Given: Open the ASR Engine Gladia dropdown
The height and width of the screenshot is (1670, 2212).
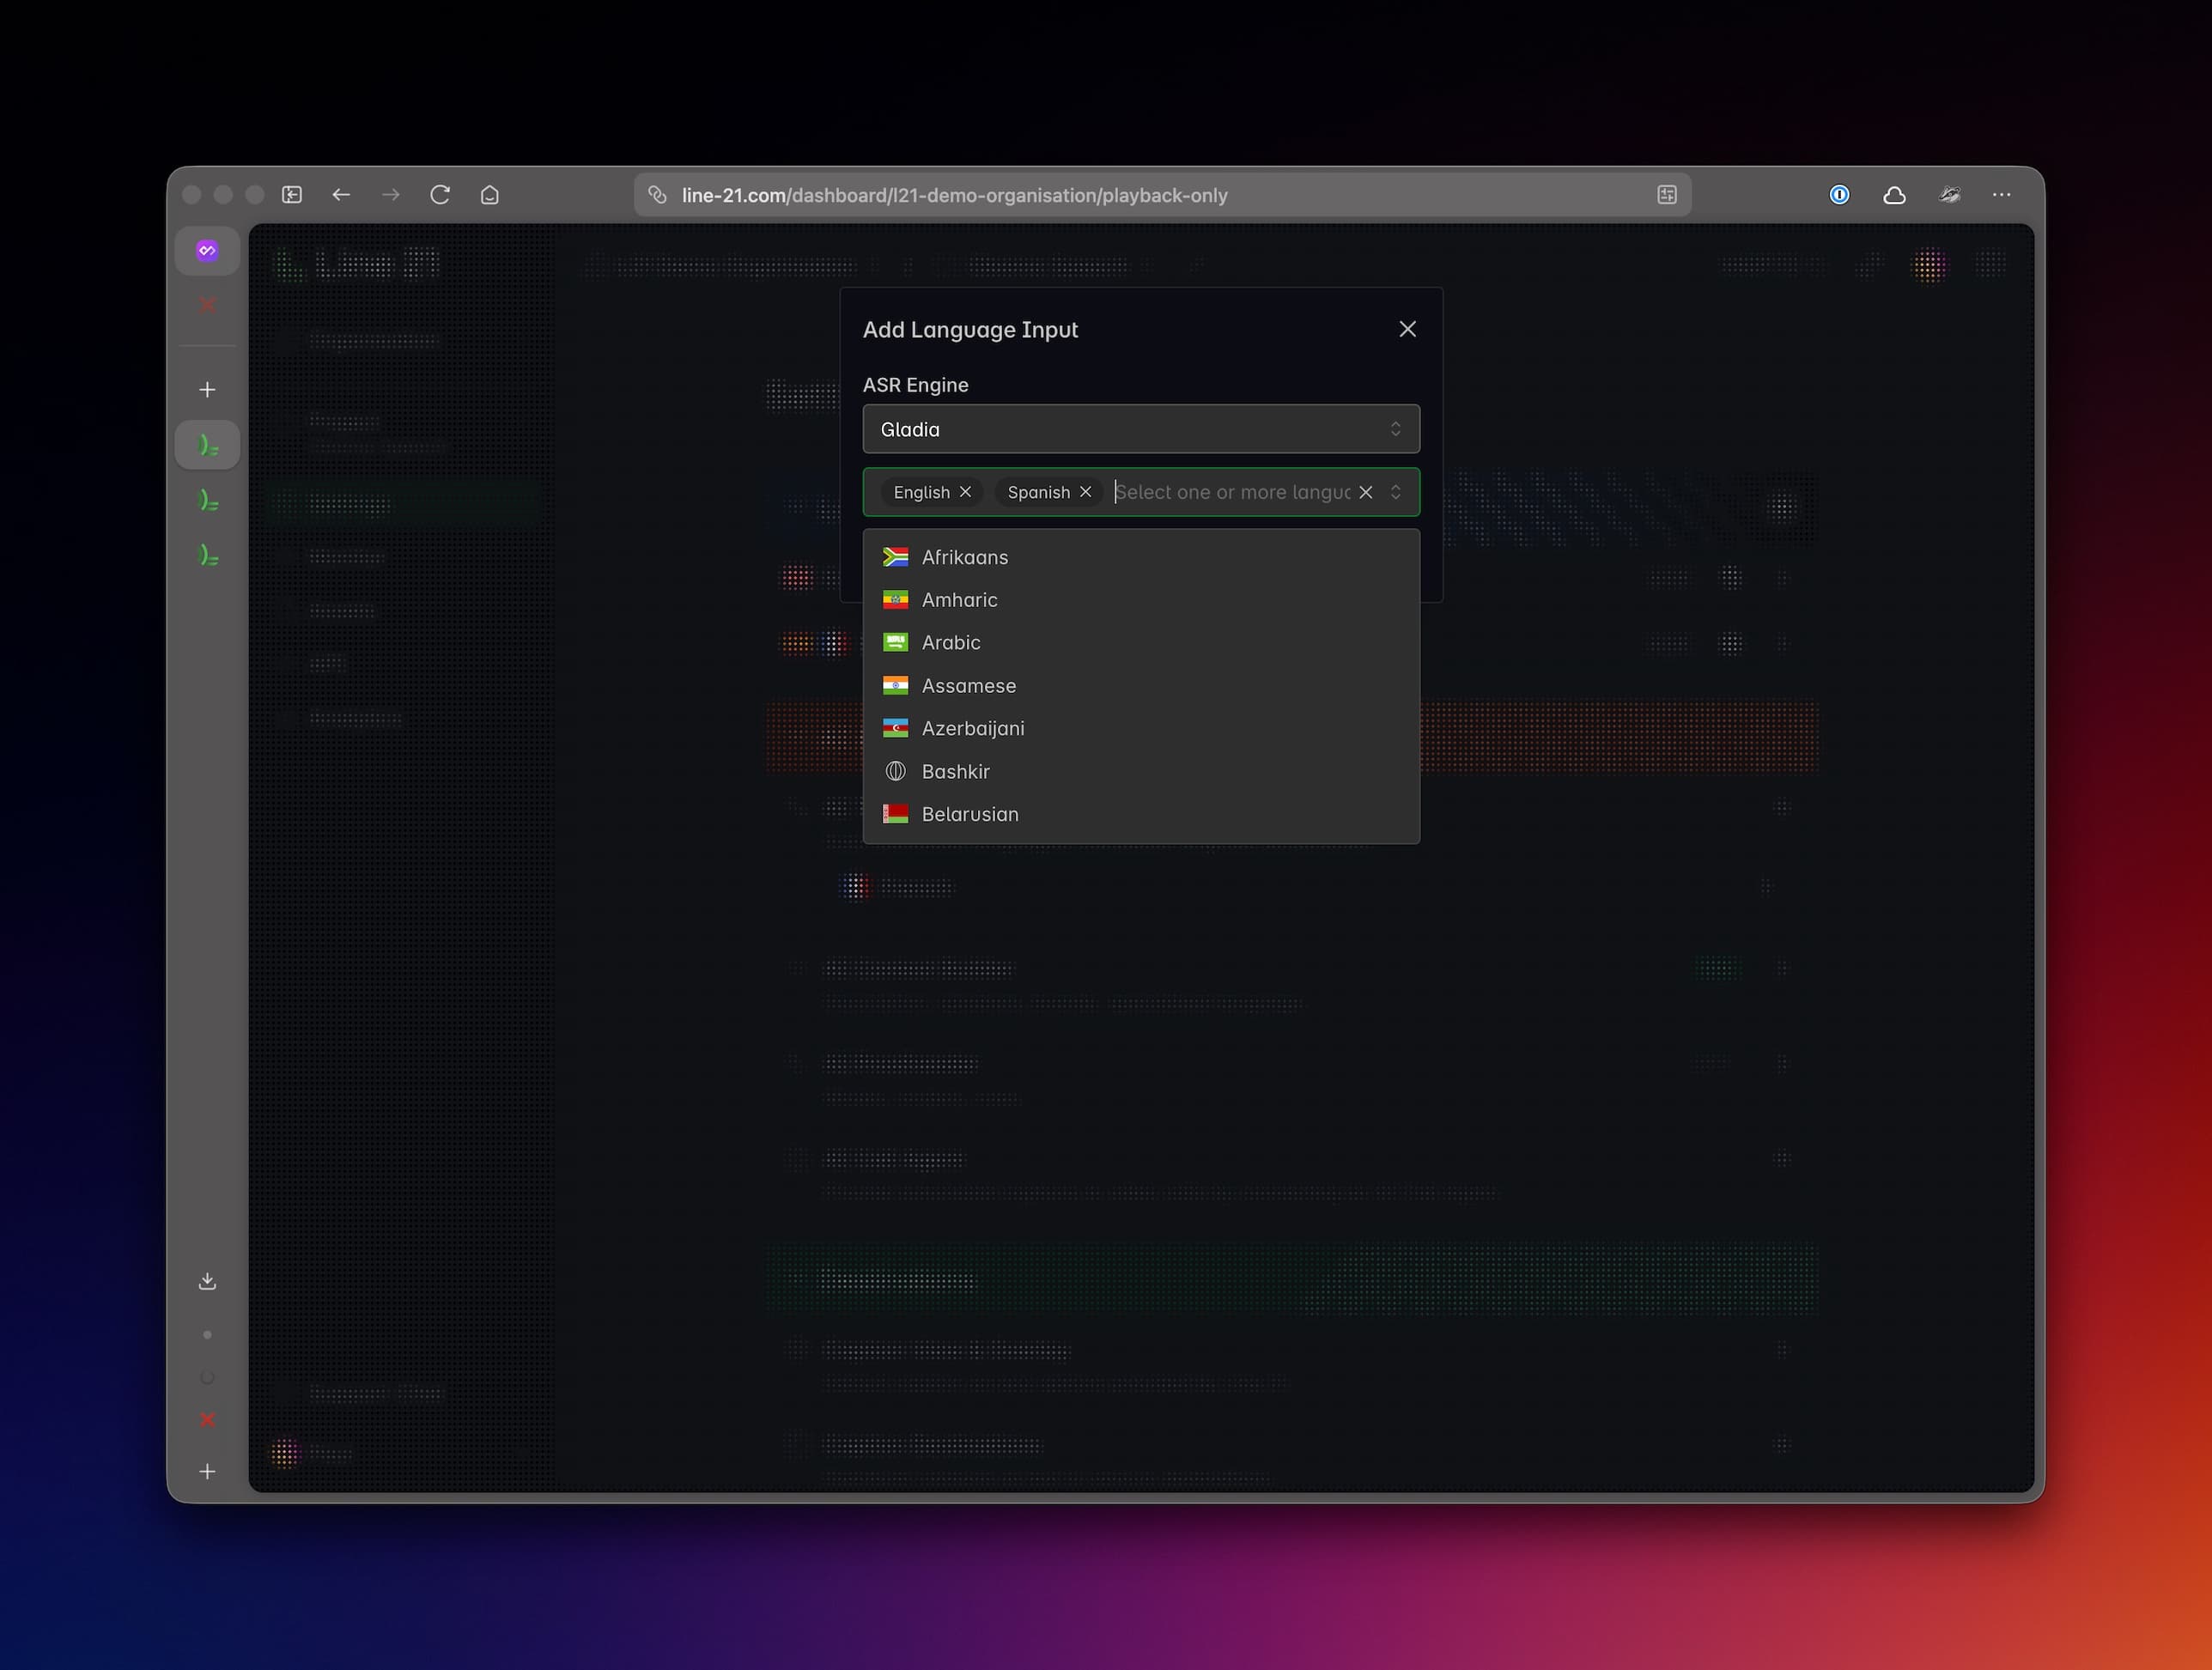Looking at the screenshot, I should [x=1140, y=429].
